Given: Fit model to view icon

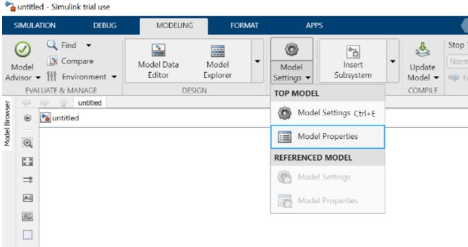Looking at the screenshot, I should tap(27, 162).
